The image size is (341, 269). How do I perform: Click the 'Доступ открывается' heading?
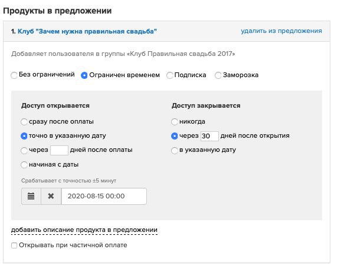(x=55, y=105)
